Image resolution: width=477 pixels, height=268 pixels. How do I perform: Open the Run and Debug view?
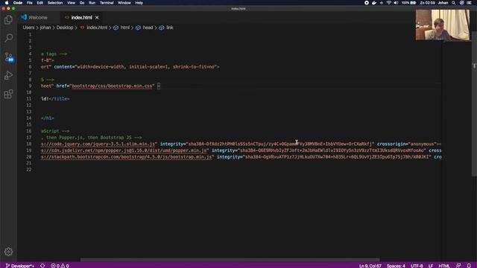pos(8,75)
